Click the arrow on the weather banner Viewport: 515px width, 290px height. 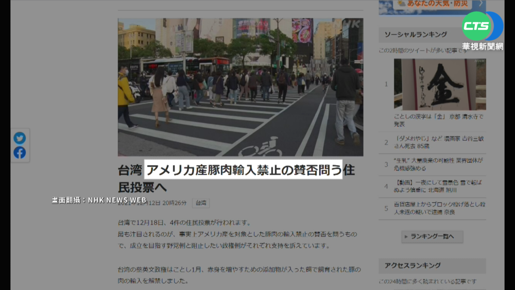coord(480,4)
